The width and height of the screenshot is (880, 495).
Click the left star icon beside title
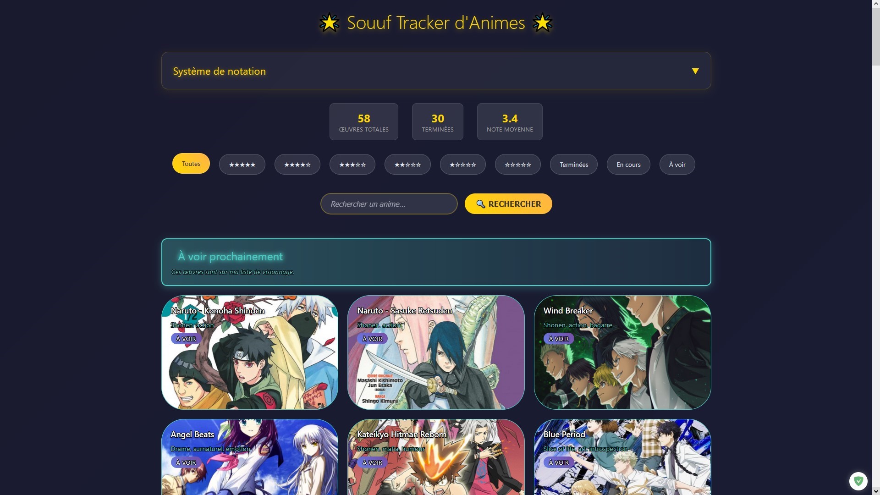(329, 23)
